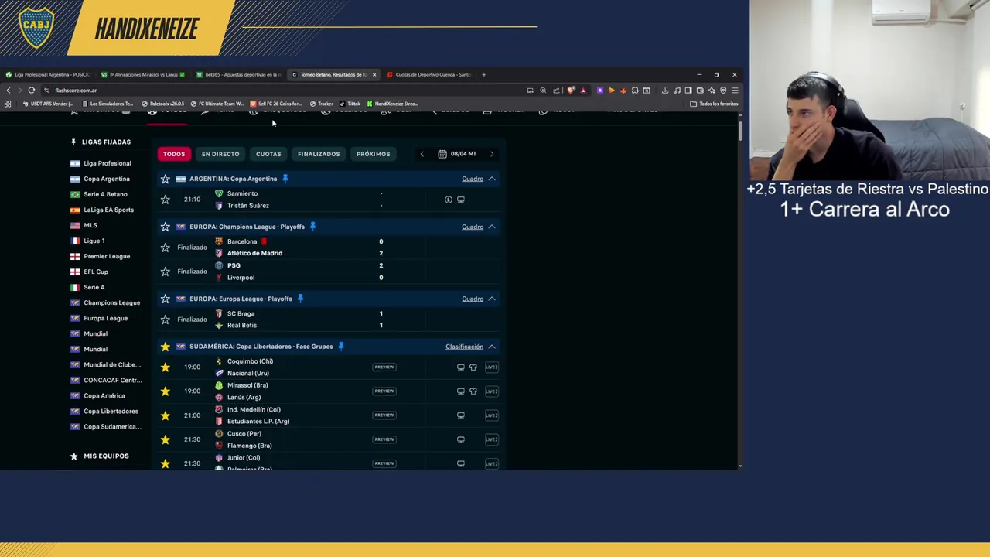This screenshot has height=557, width=990.
Task: Switch to the EN DIRECTO tab
Action: click(x=220, y=154)
